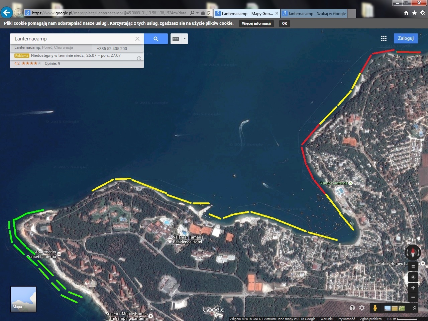Clear the Lanternacamp search text
Viewport: 428px width, 321px height.
pos(137,39)
